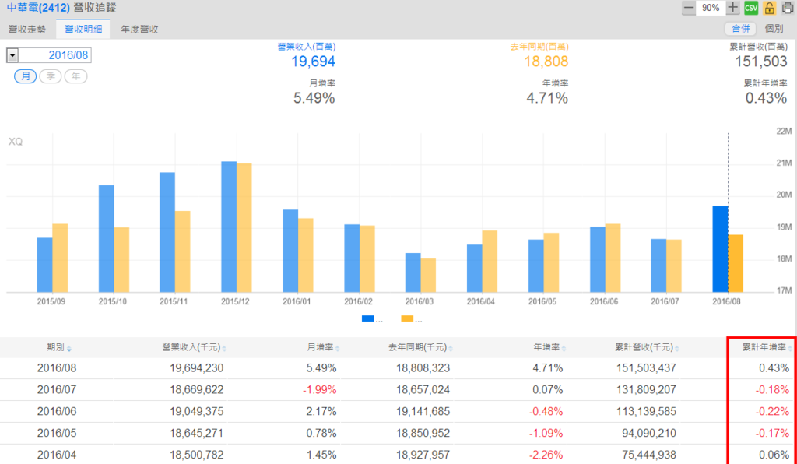Screen dimensions: 797x464
Task: Click the 2015/12 blue bar
Action: pyautogui.click(x=229, y=227)
